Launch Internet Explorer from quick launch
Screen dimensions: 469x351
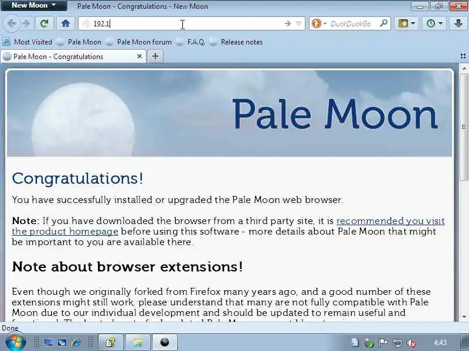tap(76, 342)
